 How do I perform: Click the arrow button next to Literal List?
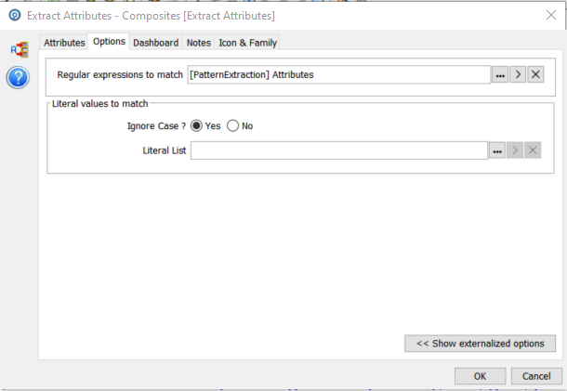(x=515, y=150)
